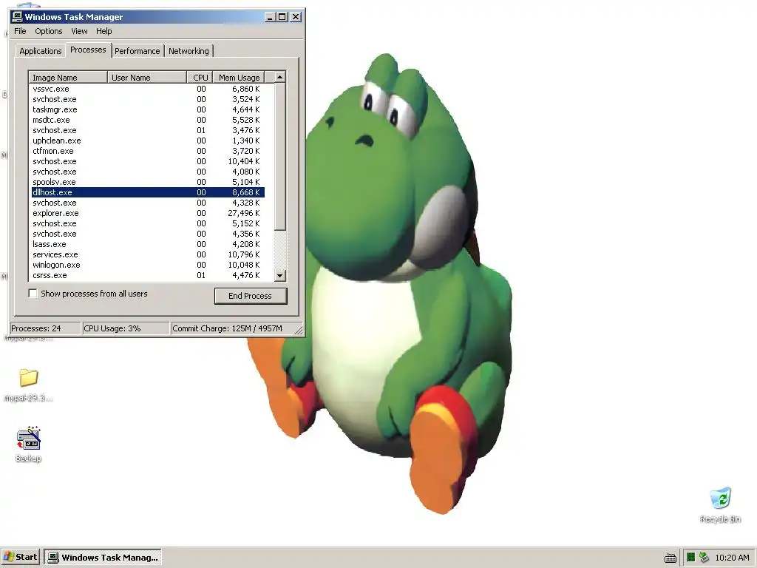Viewport: 757px width, 568px height.
Task: Click Processes: 24 in status bar
Action: [x=45, y=328]
